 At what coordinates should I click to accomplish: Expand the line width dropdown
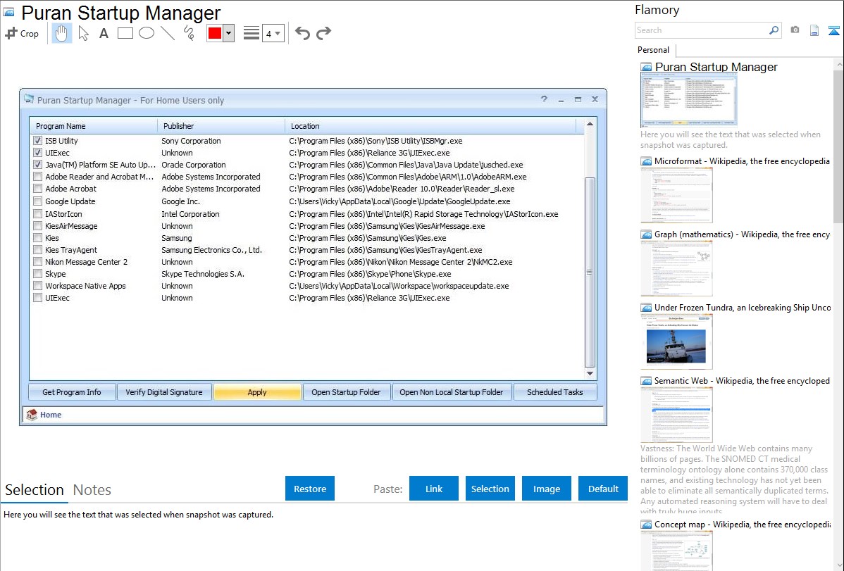pos(277,34)
